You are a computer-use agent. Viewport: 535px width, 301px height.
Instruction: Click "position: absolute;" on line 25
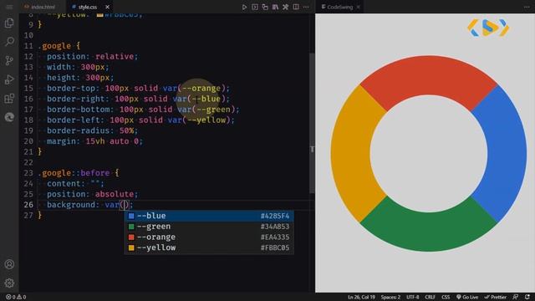click(93, 194)
